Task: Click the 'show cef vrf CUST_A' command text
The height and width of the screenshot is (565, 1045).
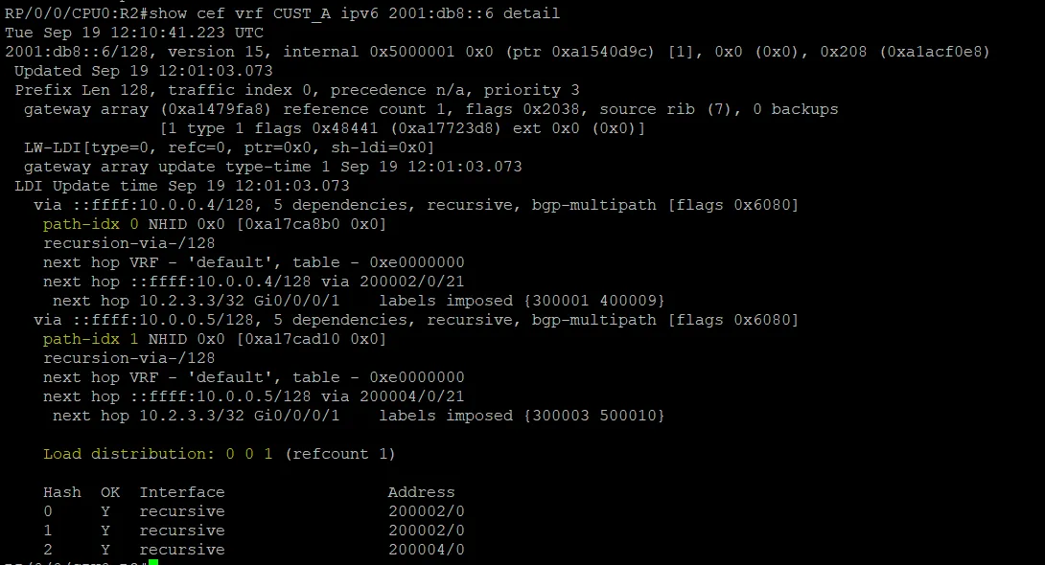Action: (x=240, y=13)
